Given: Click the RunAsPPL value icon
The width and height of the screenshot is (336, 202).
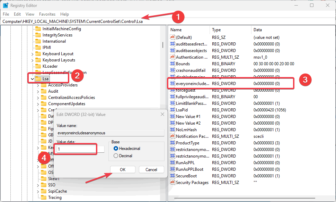Looking at the screenshot, I should point(172,162).
